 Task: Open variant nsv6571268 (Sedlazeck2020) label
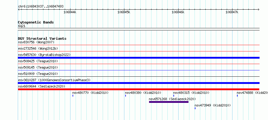point(172,99)
